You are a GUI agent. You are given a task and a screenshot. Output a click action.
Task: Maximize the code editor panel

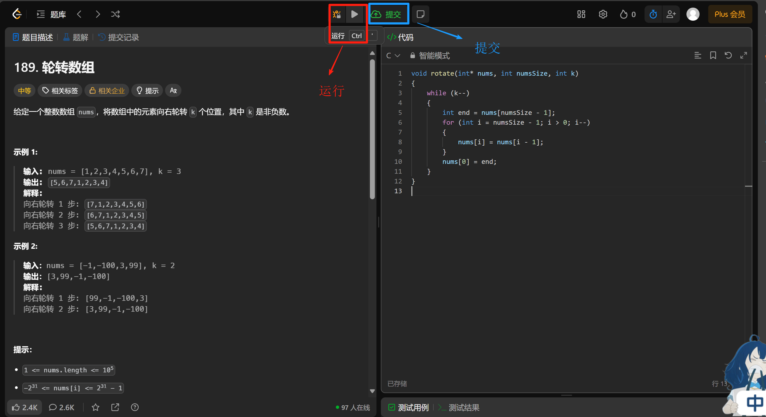[x=743, y=55]
